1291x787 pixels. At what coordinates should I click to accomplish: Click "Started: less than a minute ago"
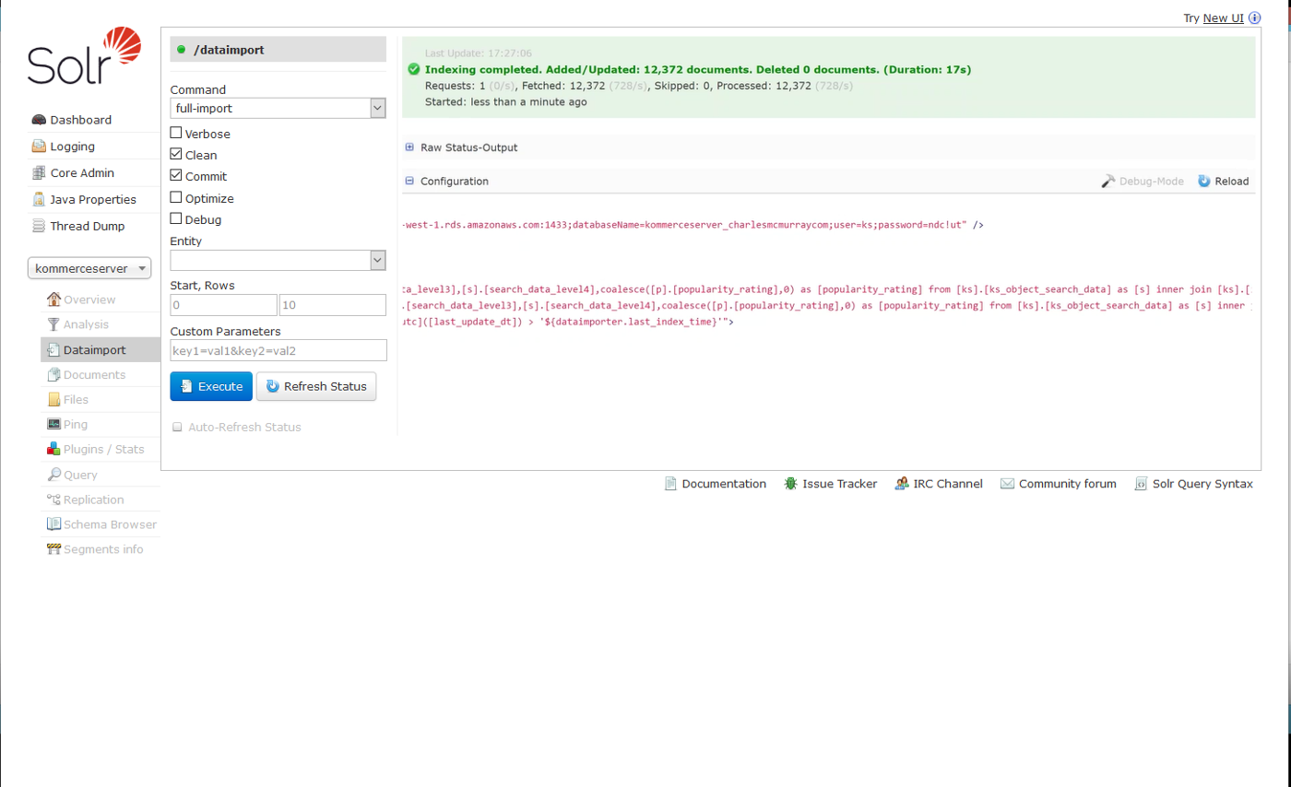click(505, 102)
